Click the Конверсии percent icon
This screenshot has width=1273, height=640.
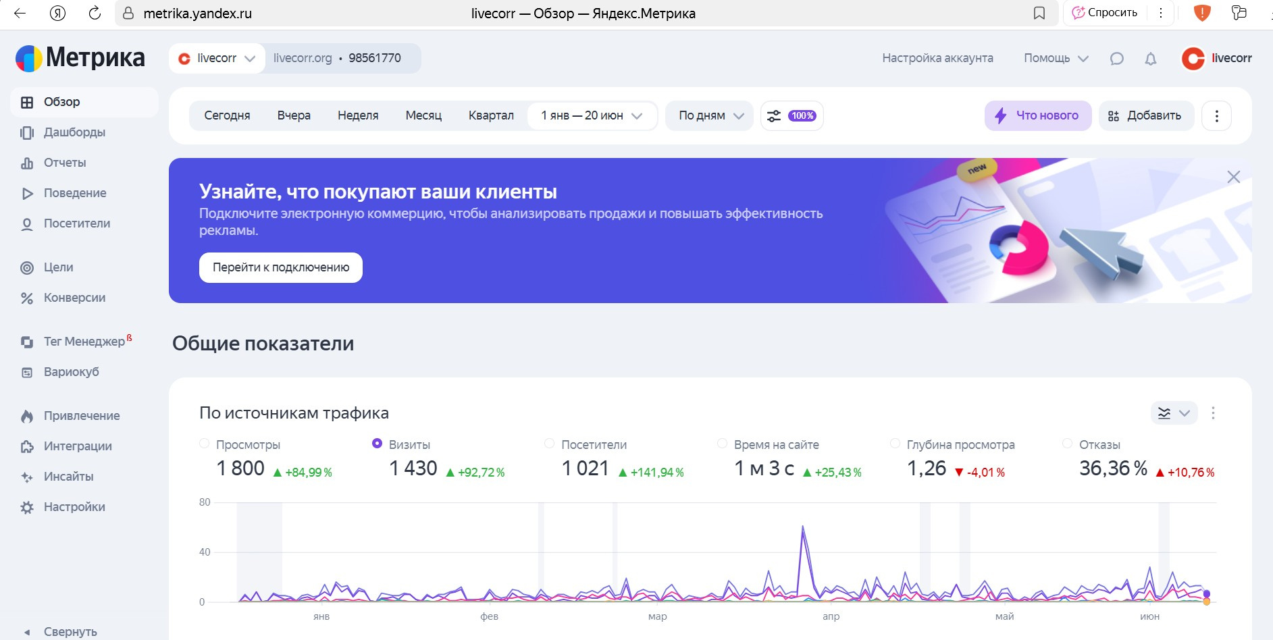[x=27, y=298]
